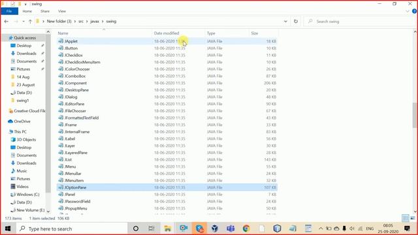This screenshot has width=418, height=235.
Task: Click 'New folder (3)' in address path
Action: [59, 22]
